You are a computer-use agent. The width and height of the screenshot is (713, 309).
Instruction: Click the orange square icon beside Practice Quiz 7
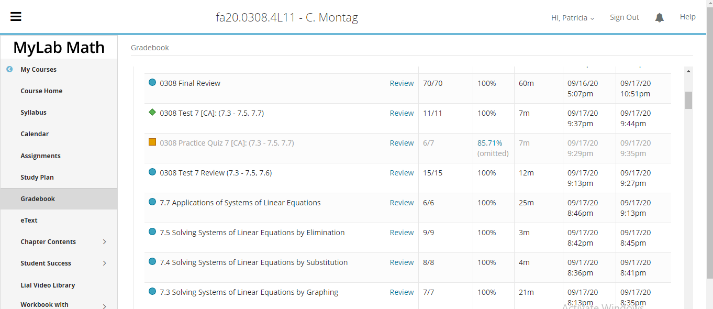click(152, 142)
